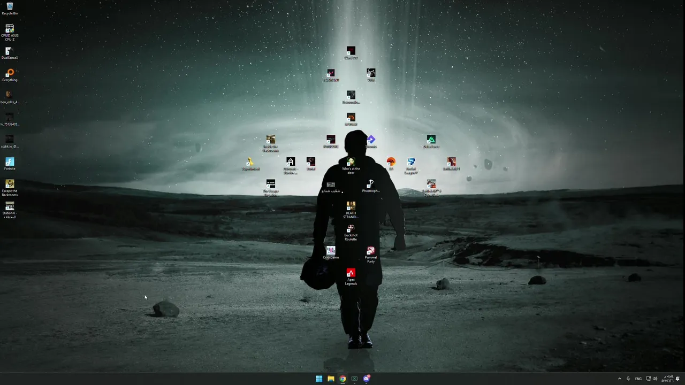
Task: Select the purple Streamio shortcut
Action: (371, 142)
